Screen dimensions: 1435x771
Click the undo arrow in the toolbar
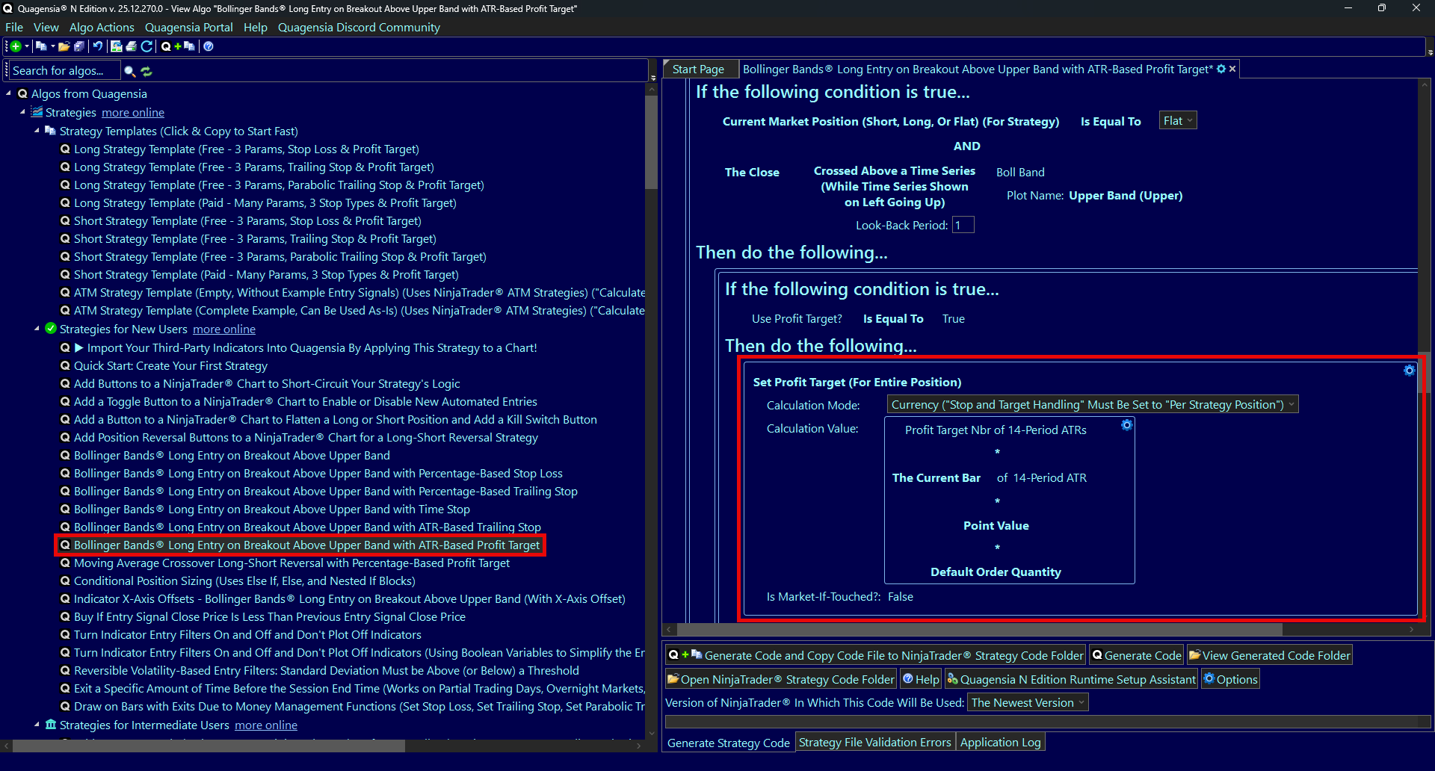98,46
